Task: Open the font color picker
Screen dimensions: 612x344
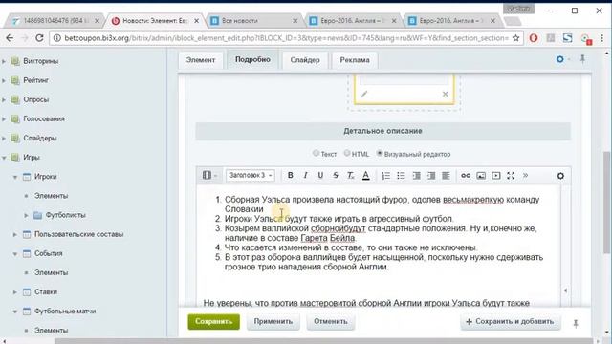Action: (365, 176)
